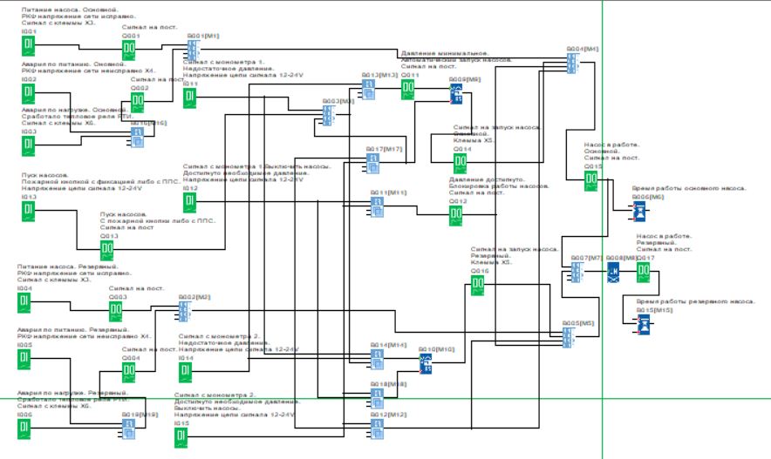The width and height of the screenshot is (771, 459).
Task: Select the B004 [M4] logic block
Action: pos(572,64)
